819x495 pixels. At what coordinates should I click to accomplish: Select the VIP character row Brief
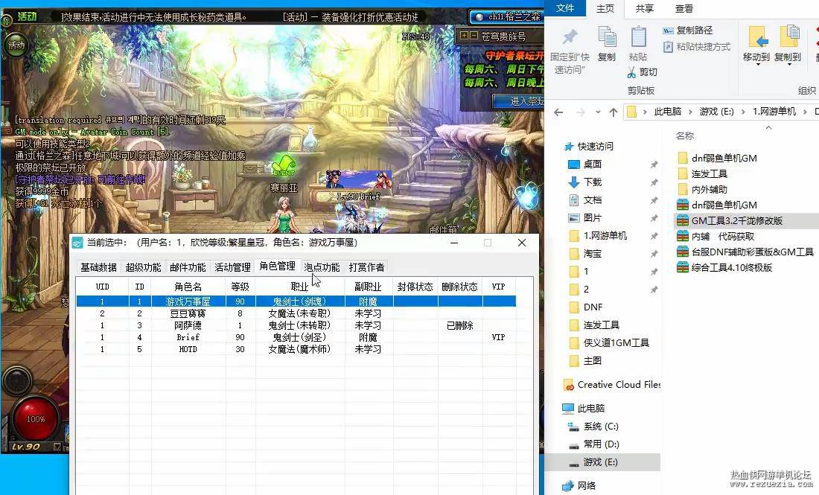click(x=296, y=337)
